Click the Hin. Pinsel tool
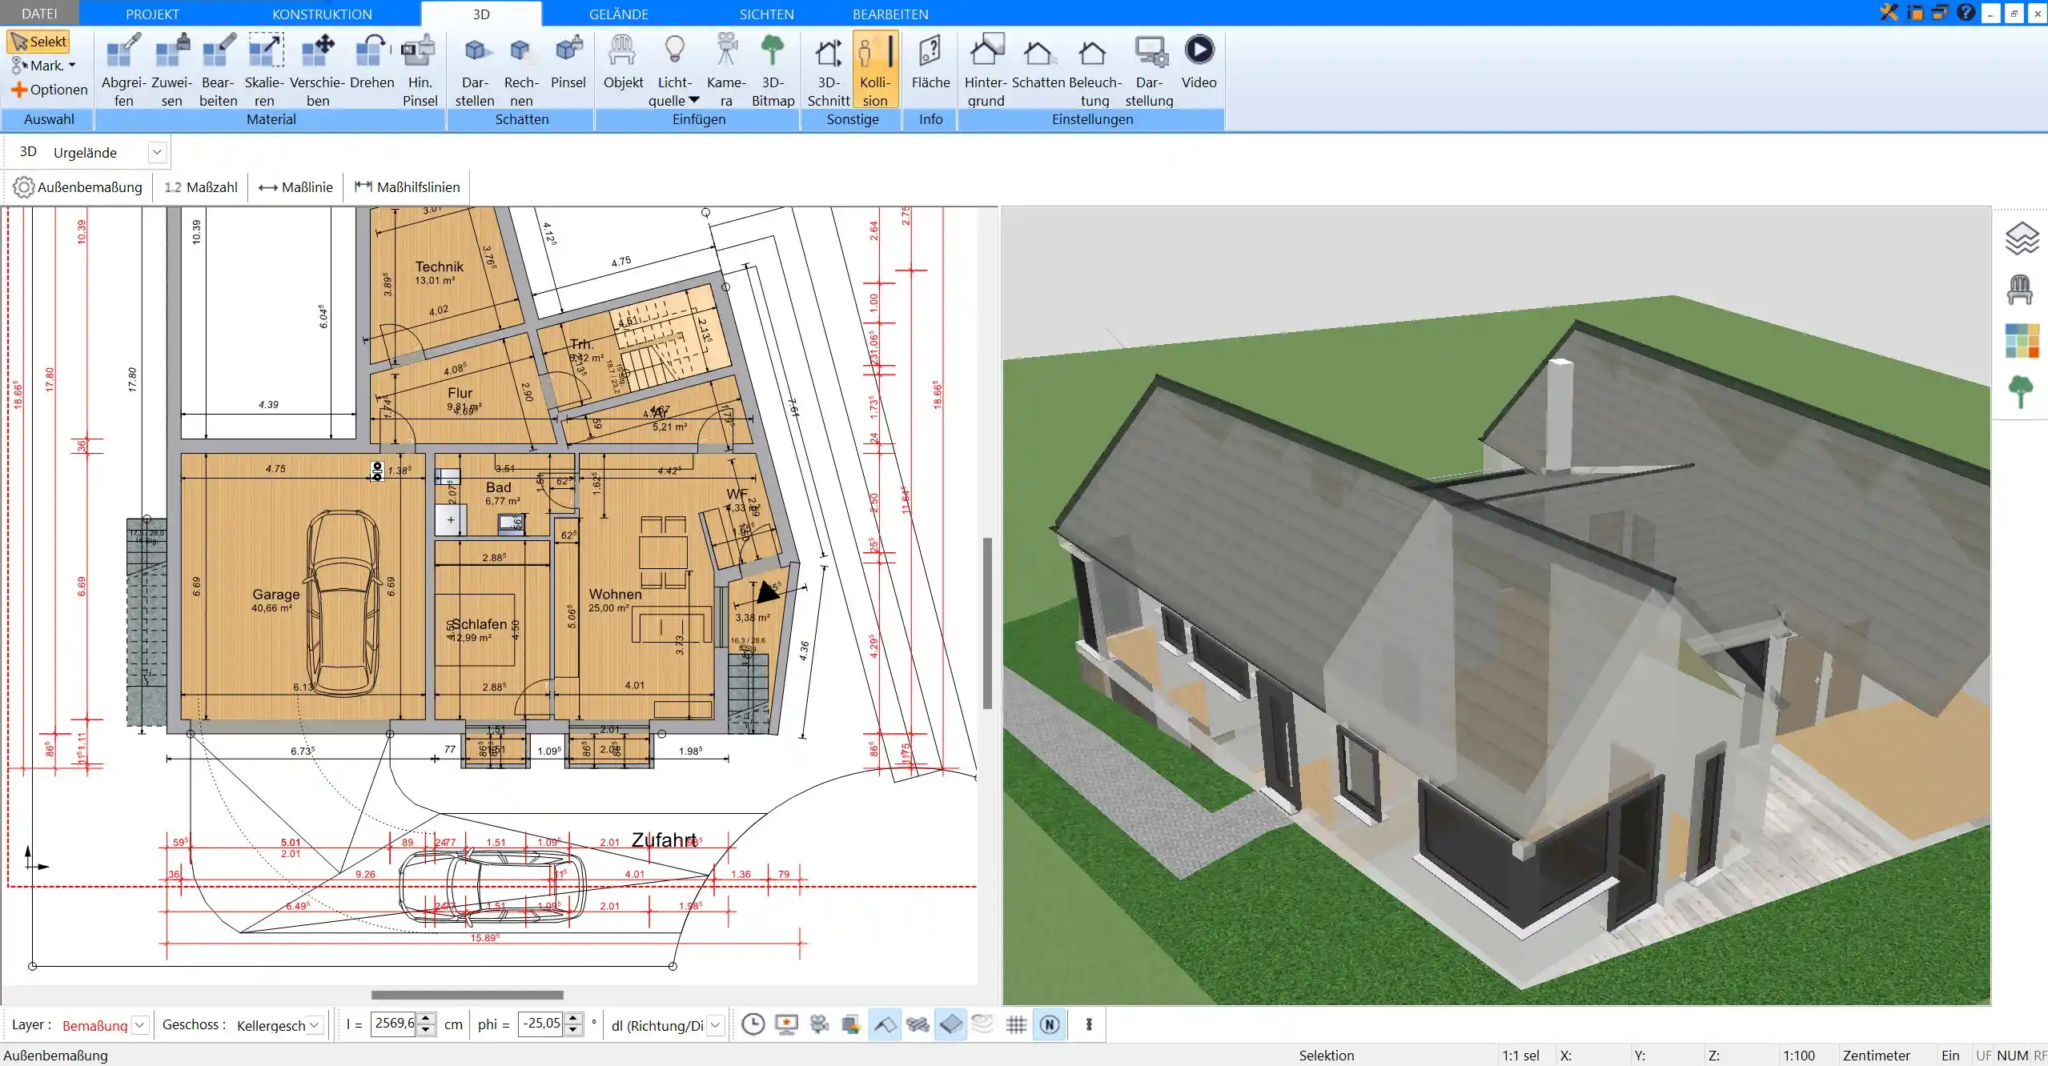 click(420, 70)
